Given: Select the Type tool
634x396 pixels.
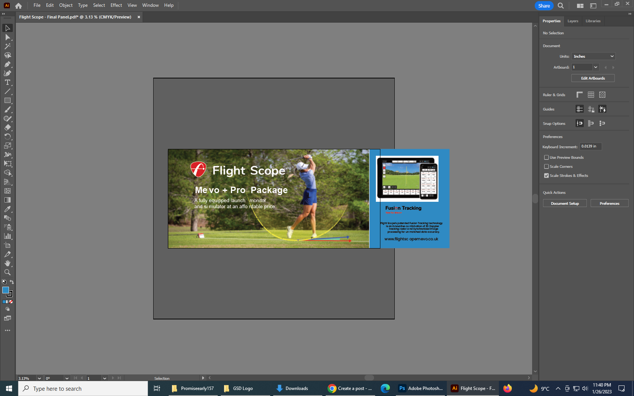Looking at the screenshot, I should [7, 82].
